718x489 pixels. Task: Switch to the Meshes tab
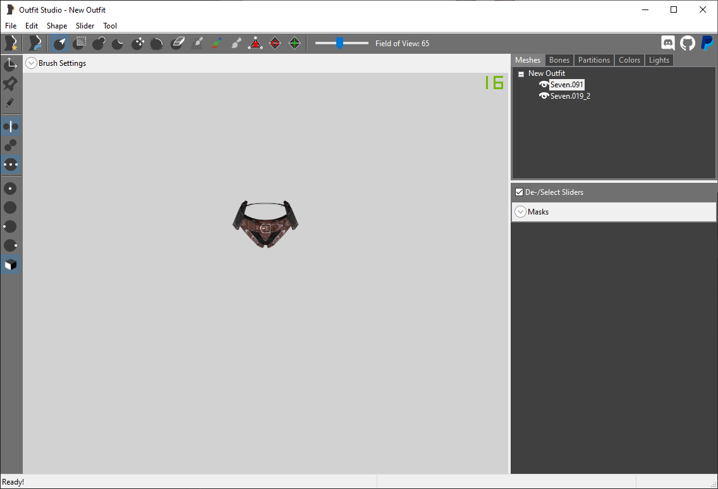[x=528, y=60]
